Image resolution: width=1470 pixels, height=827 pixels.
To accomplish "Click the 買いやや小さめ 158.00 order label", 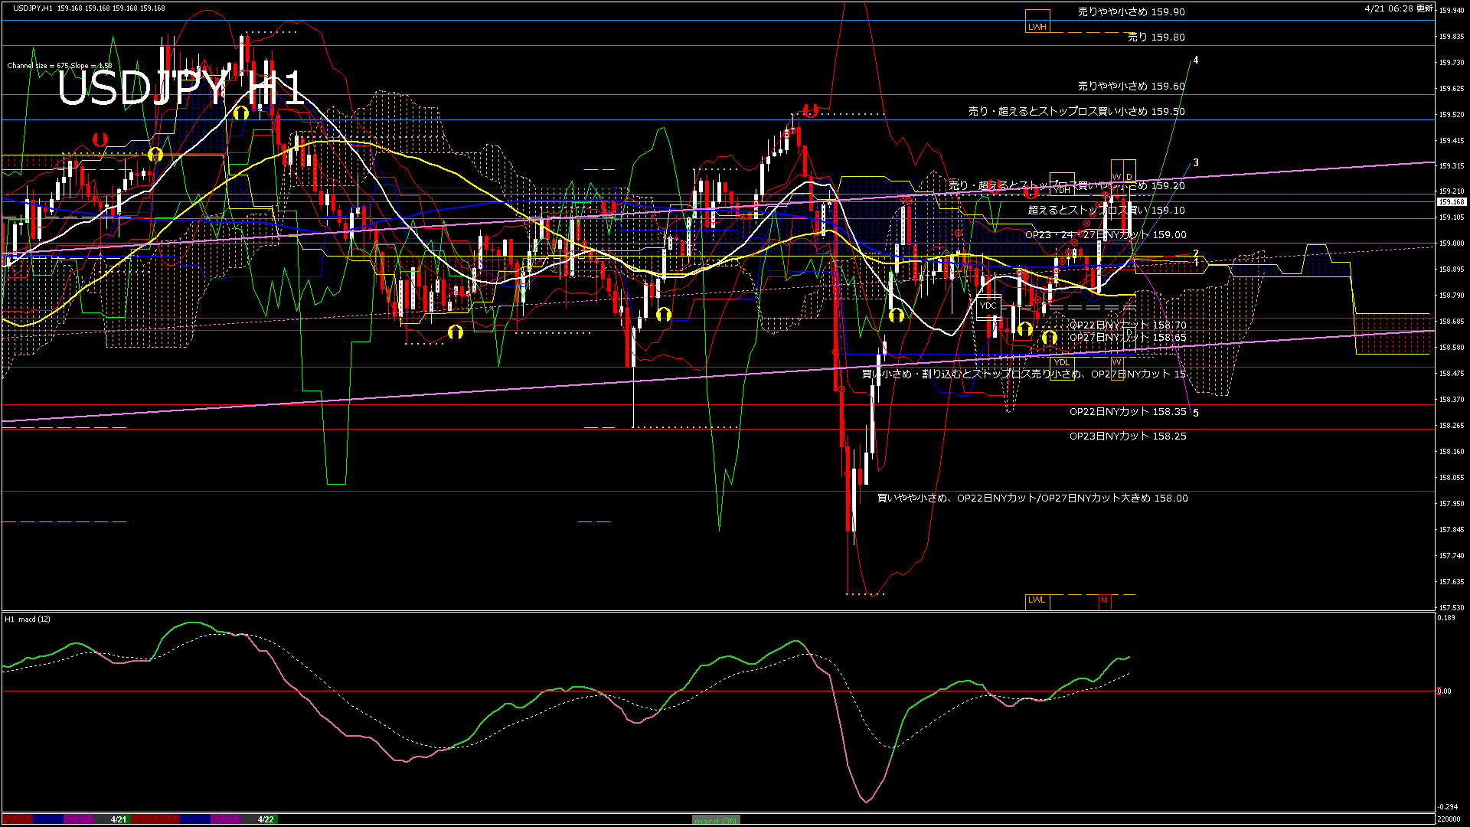I will point(1032,498).
